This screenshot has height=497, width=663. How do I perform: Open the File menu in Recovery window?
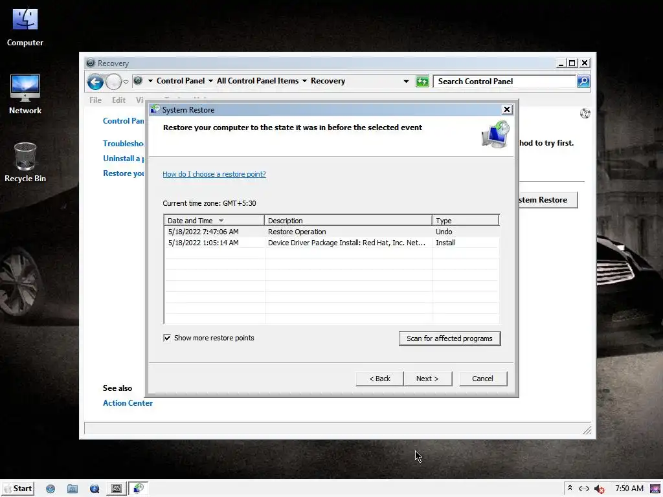tap(96, 100)
